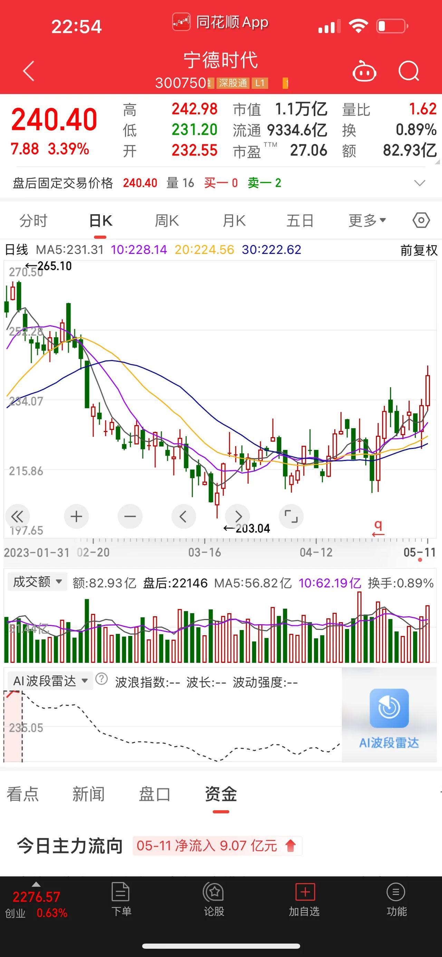Tap 30:222.62 blue MA label
Screen dimensions: 442x957
point(271,250)
